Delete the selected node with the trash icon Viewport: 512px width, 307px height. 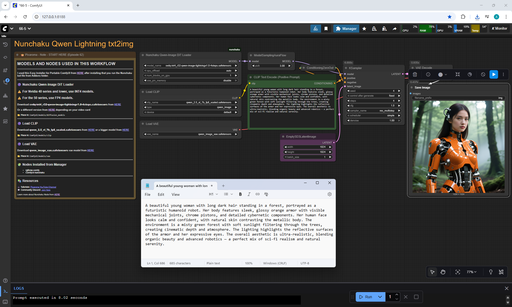(415, 74)
